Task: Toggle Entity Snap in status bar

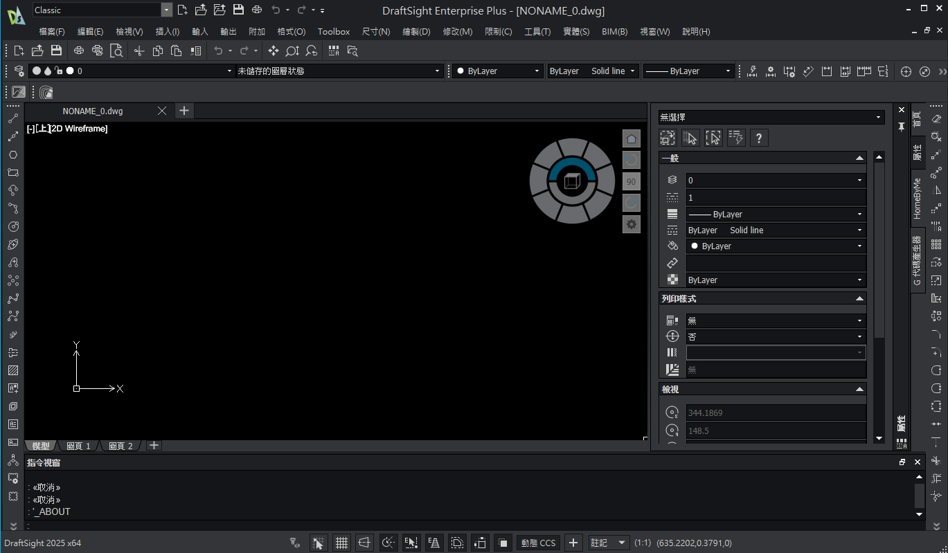Action: [x=411, y=543]
